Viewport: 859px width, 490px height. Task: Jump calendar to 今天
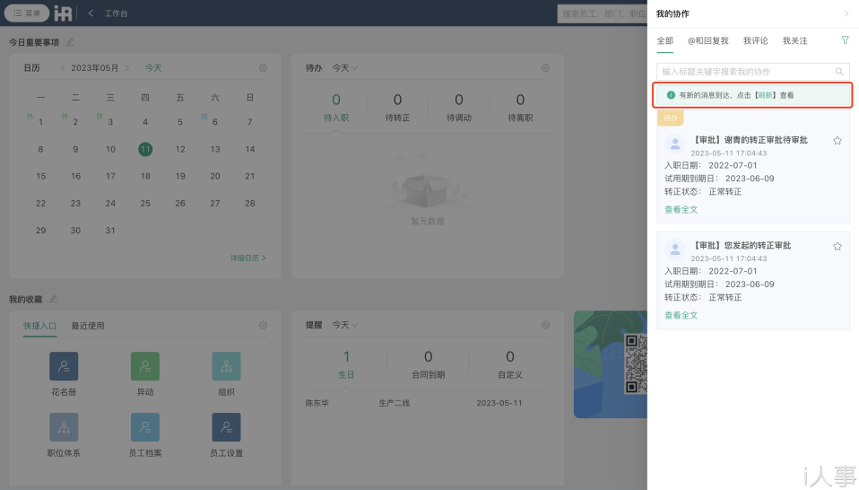[153, 68]
